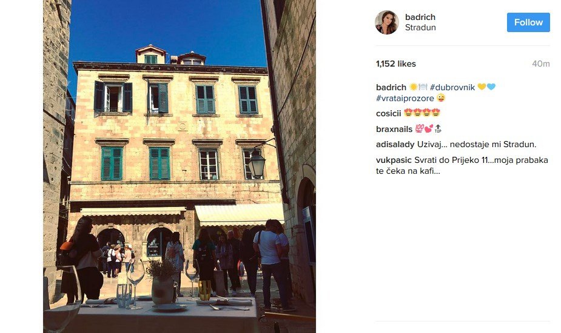Click the blue heart emoji in the caption

point(491,87)
